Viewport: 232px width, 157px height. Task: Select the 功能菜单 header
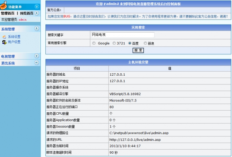coord(15,7)
